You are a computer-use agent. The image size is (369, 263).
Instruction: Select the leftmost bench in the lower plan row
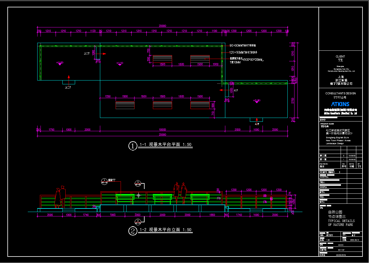(125, 105)
